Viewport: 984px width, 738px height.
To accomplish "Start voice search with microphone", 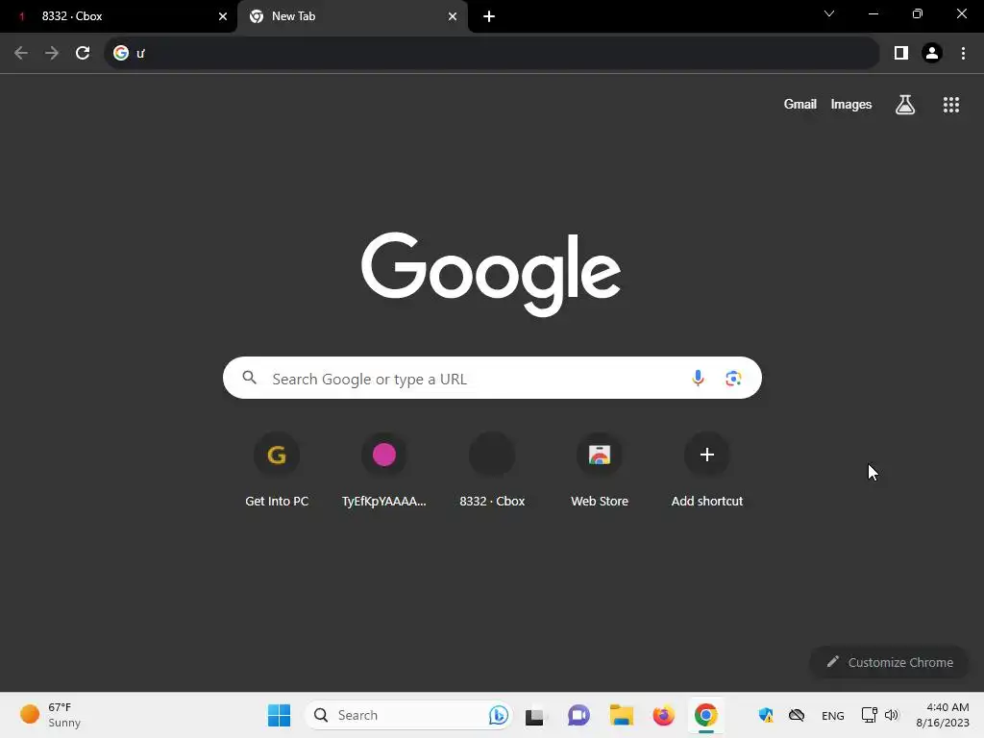I will 698,378.
